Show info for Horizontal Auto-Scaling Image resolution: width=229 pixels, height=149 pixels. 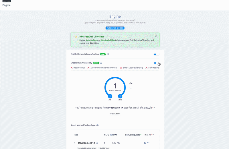click(108, 54)
